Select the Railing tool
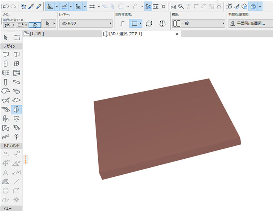 pyautogui.click(x=5, y=137)
